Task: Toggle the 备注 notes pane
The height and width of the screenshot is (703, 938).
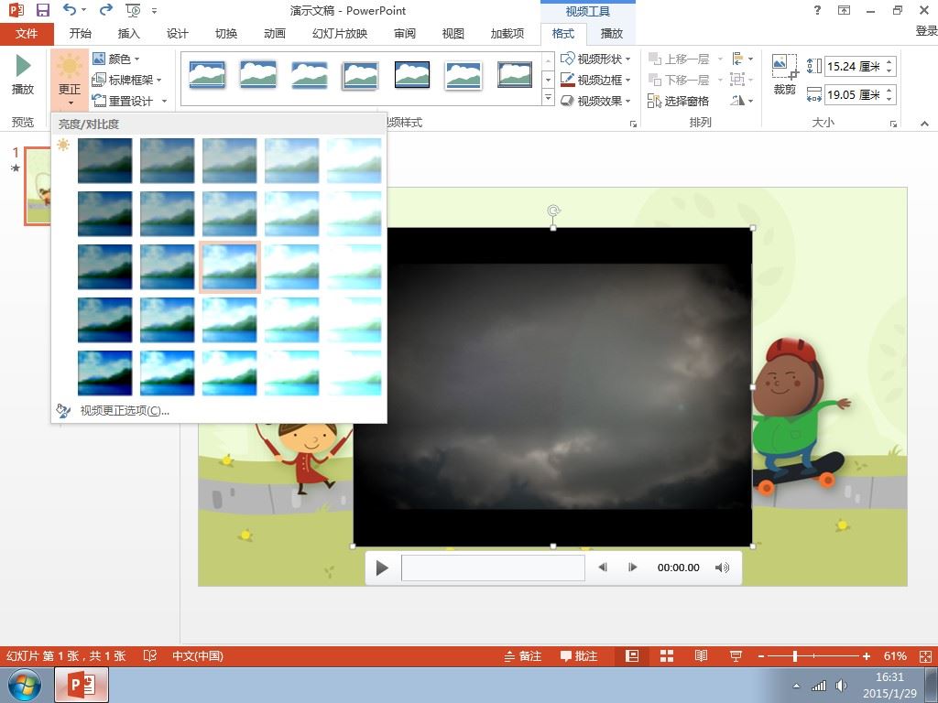Action: click(523, 656)
